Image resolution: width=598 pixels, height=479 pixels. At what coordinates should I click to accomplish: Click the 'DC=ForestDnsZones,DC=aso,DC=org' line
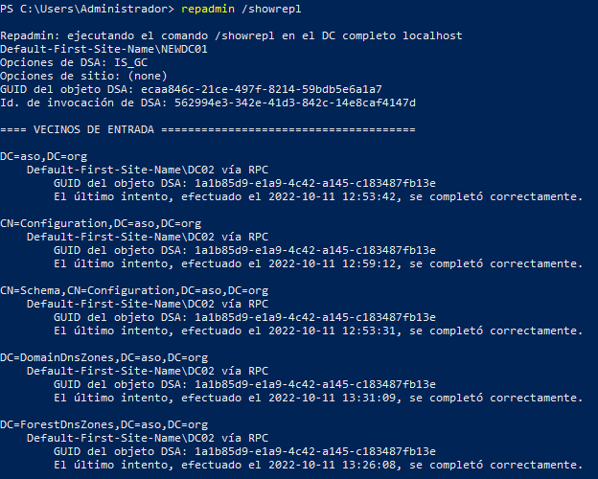coord(103,424)
